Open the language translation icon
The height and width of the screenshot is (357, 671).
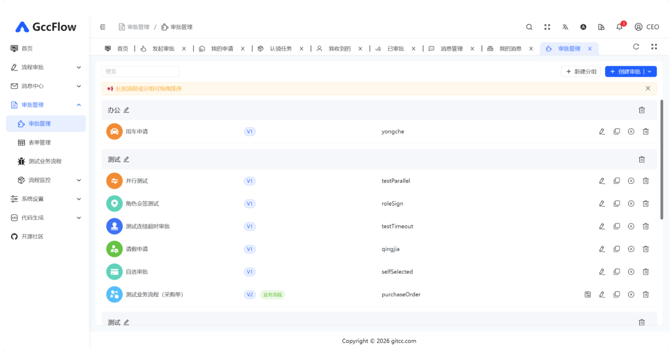[565, 27]
